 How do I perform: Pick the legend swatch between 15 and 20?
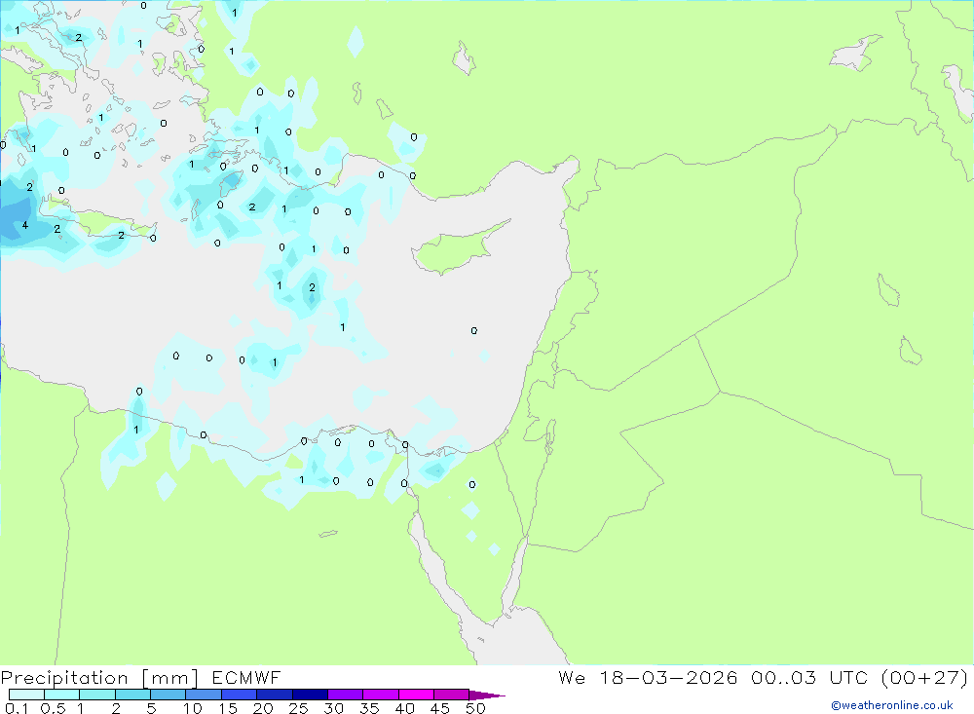click(x=239, y=695)
